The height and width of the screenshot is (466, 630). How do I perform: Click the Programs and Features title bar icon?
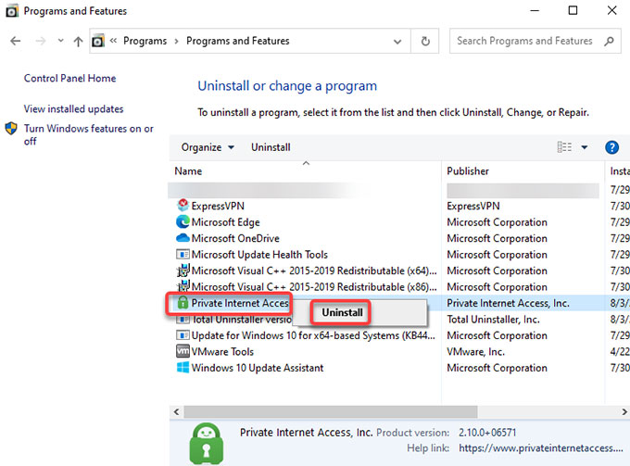click(x=11, y=11)
